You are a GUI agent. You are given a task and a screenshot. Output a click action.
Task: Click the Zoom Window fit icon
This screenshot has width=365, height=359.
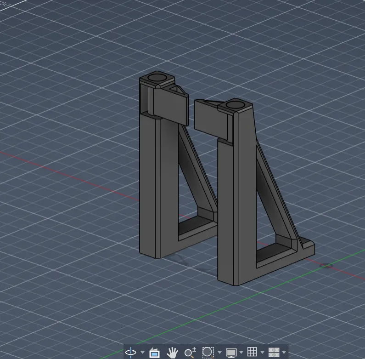click(208, 352)
